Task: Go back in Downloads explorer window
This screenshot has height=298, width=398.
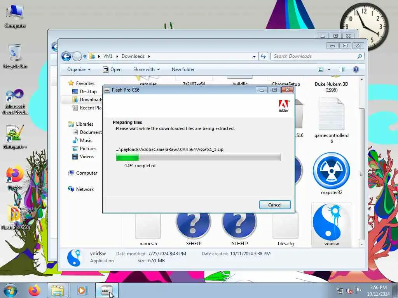Action: coord(66,56)
